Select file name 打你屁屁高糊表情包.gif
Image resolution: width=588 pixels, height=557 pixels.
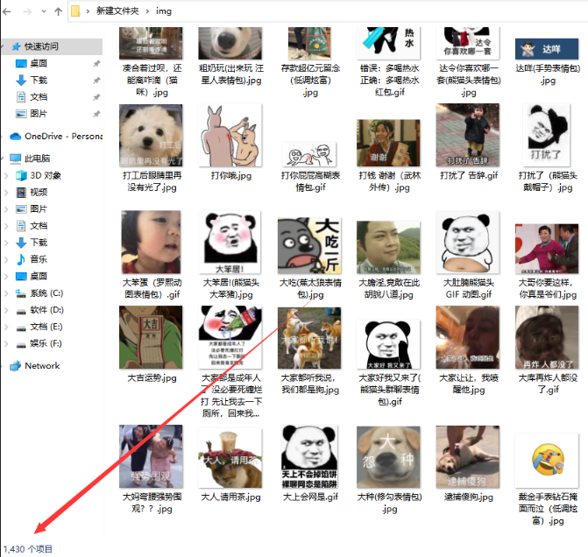tap(310, 181)
